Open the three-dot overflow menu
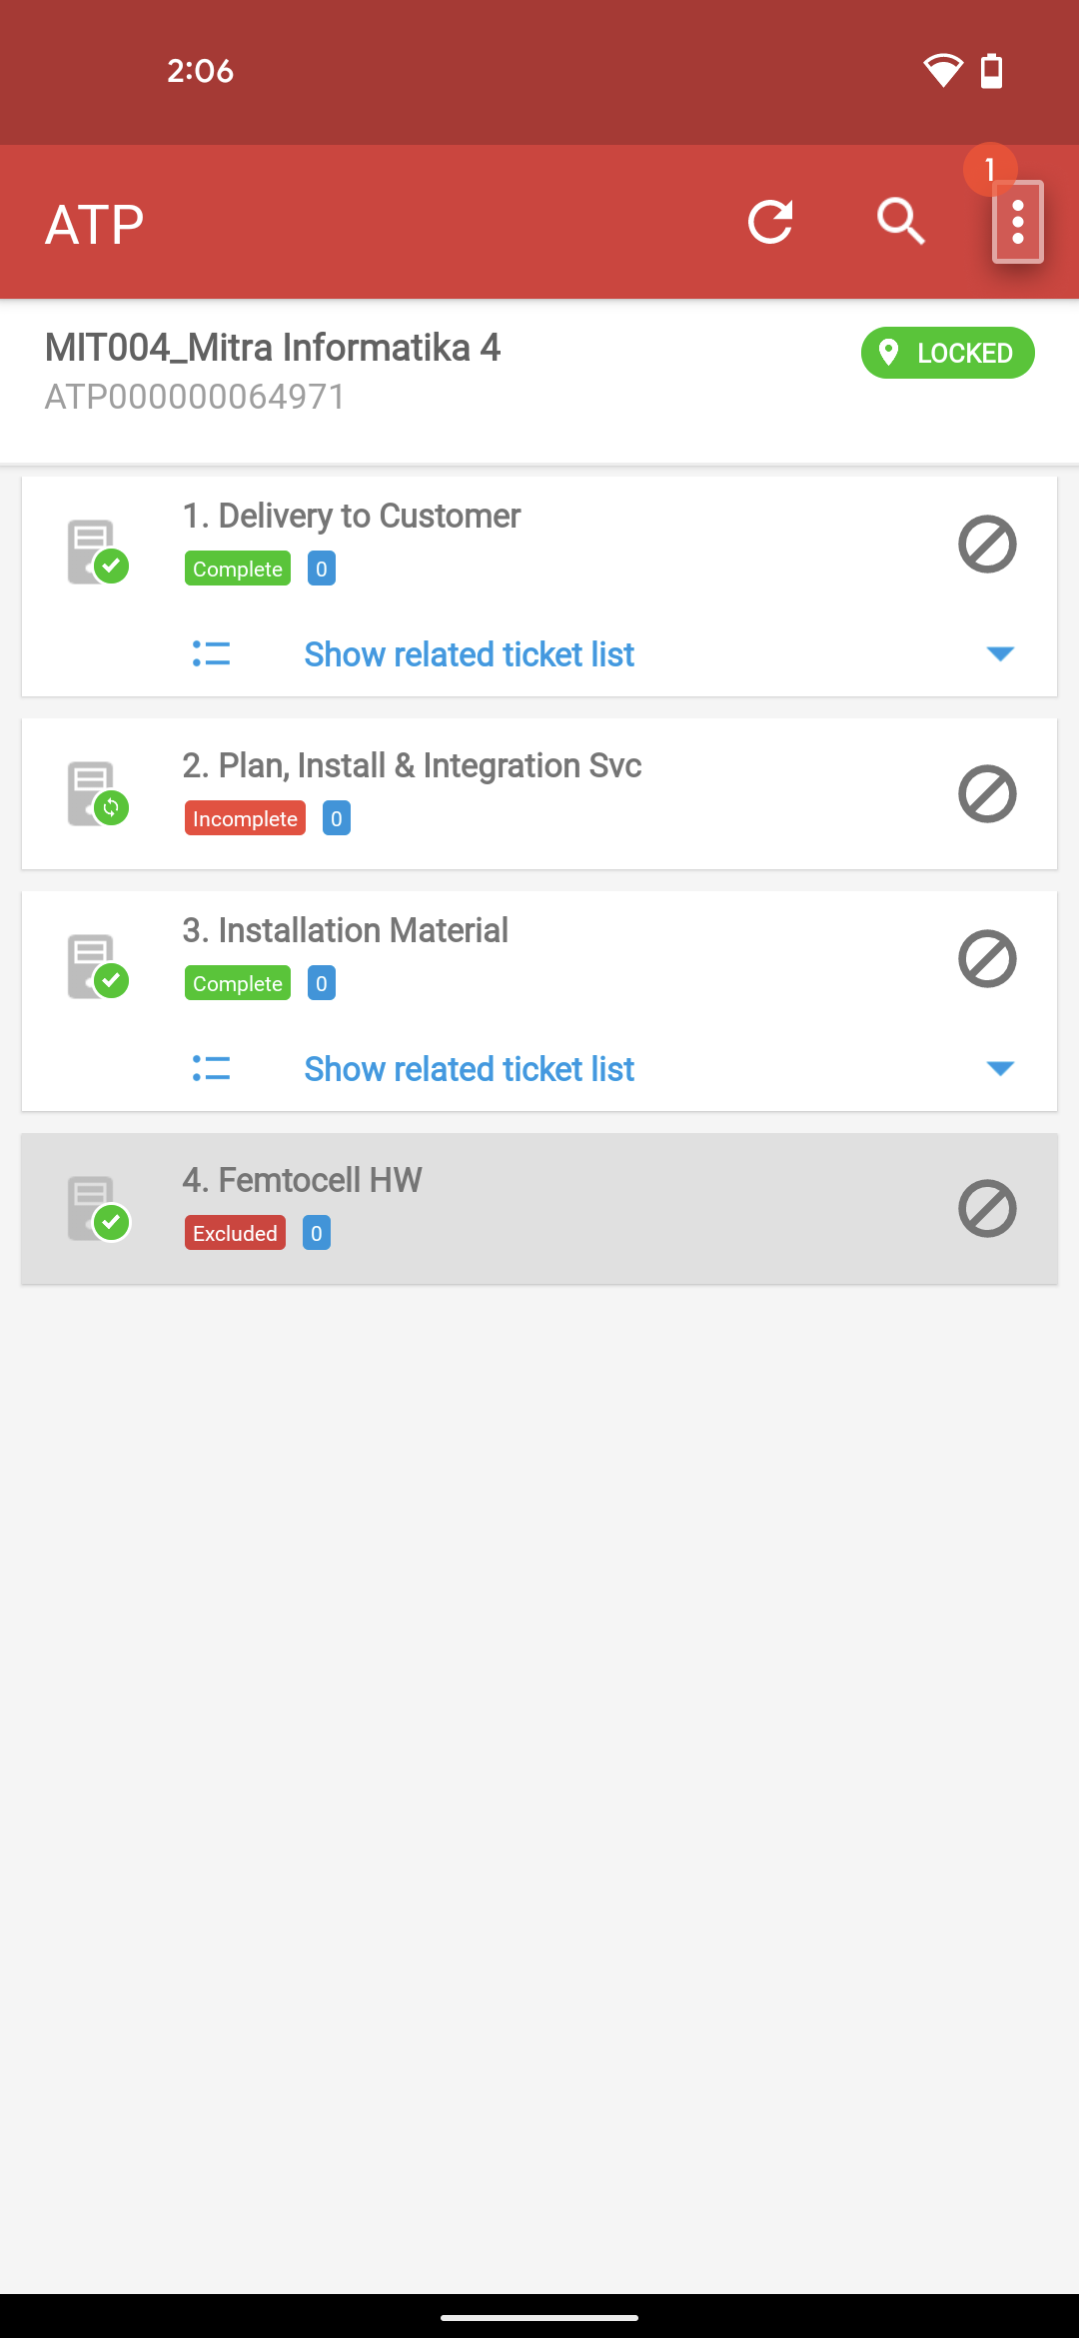 [x=1018, y=222]
